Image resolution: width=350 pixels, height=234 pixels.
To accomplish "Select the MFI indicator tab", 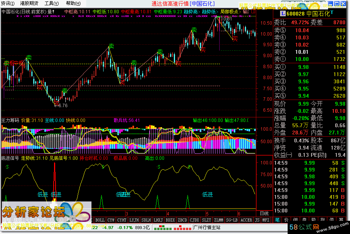I will pyautogui.click(x=266, y=220).
